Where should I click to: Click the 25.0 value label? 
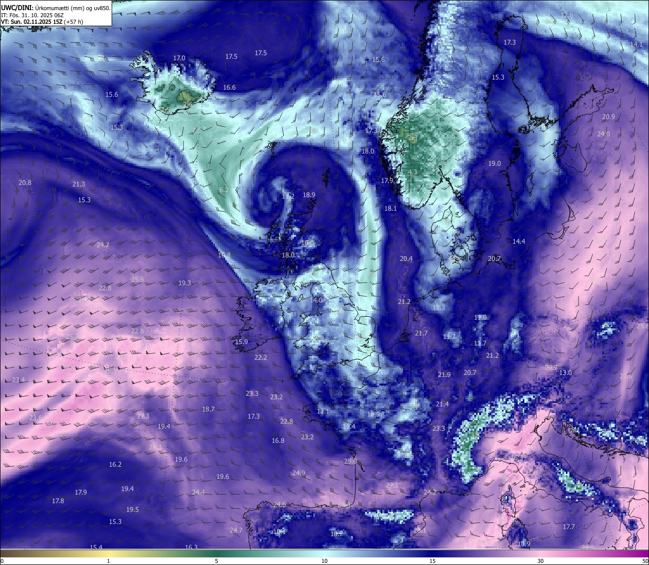(350, 462)
